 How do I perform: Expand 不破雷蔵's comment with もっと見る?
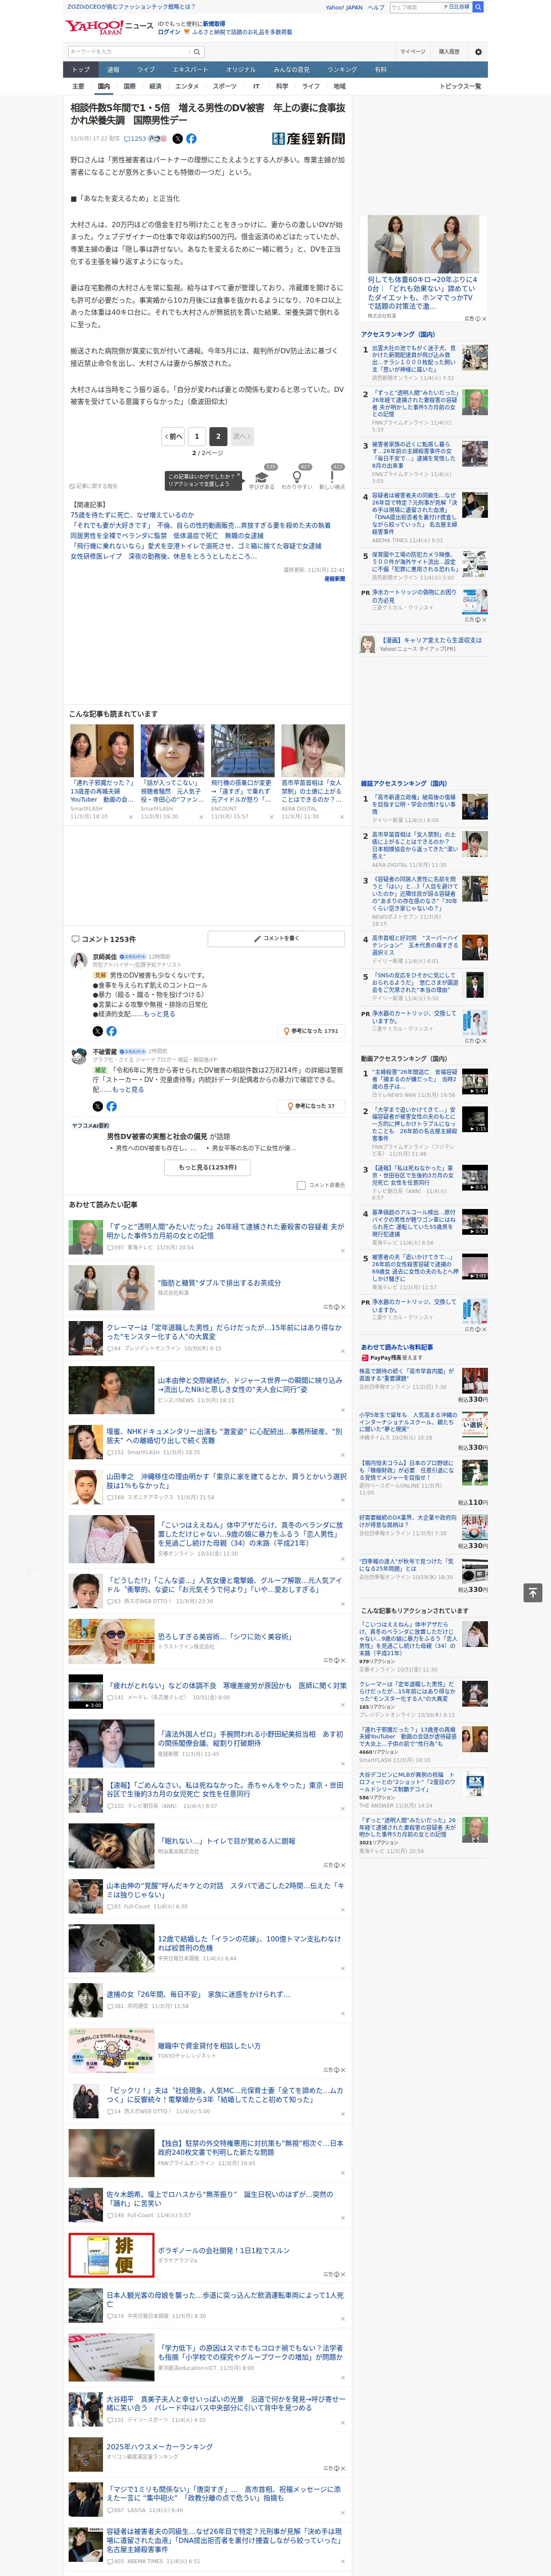128,1090
